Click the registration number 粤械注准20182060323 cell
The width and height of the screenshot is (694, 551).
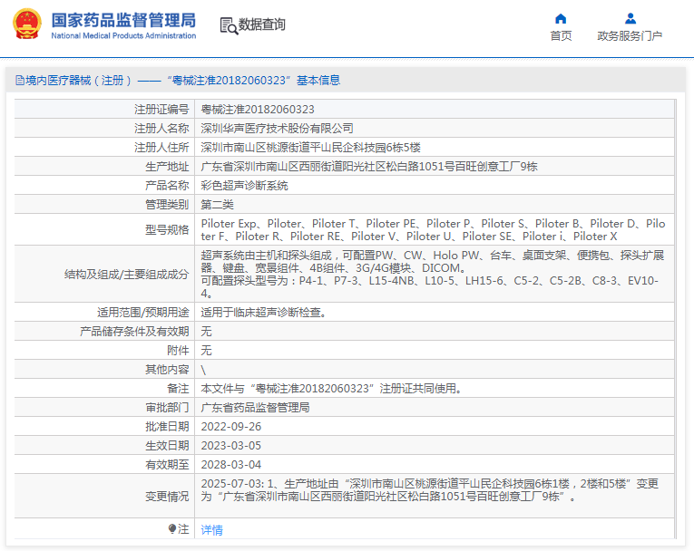click(258, 109)
